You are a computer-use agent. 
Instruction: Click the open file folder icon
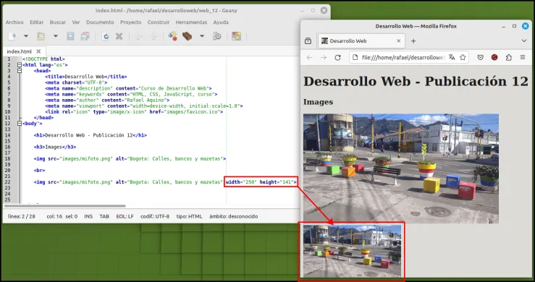pyautogui.click(x=41, y=36)
